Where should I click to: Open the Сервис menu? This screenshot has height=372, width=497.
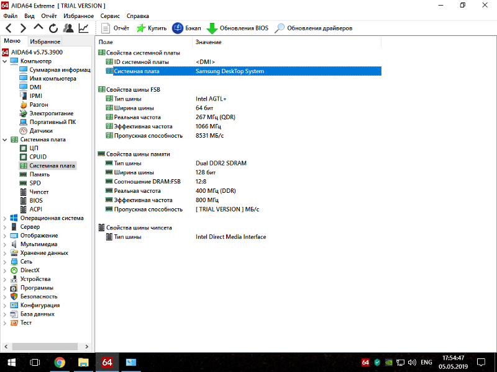pos(110,16)
